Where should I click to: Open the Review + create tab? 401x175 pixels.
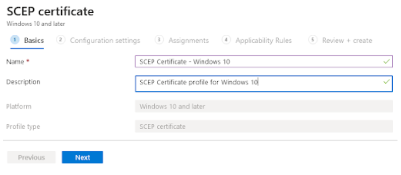pos(347,40)
